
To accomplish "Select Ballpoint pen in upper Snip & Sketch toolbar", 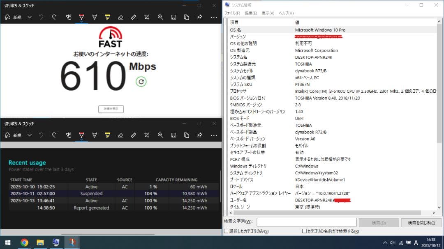I will pos(81,17).
